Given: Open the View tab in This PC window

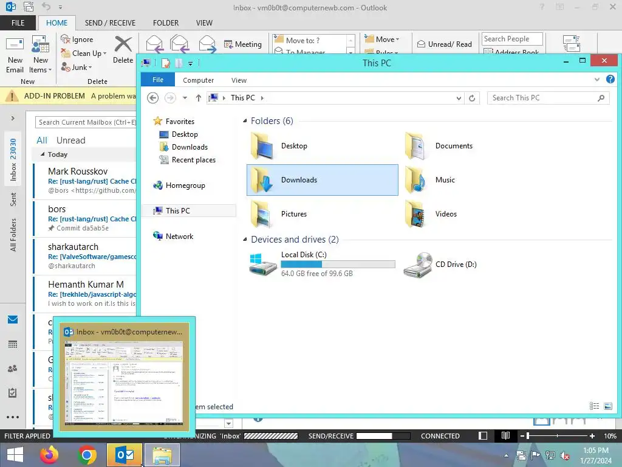Looking at the screenshot, I should click(239, 80).
